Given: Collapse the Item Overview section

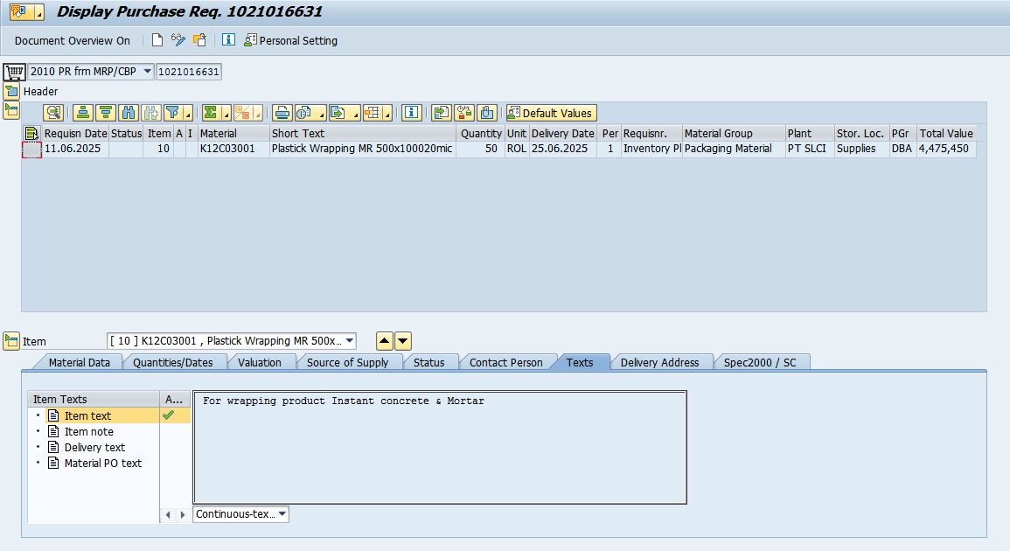Looking at the screenshot, I should [x=11, y=109].
